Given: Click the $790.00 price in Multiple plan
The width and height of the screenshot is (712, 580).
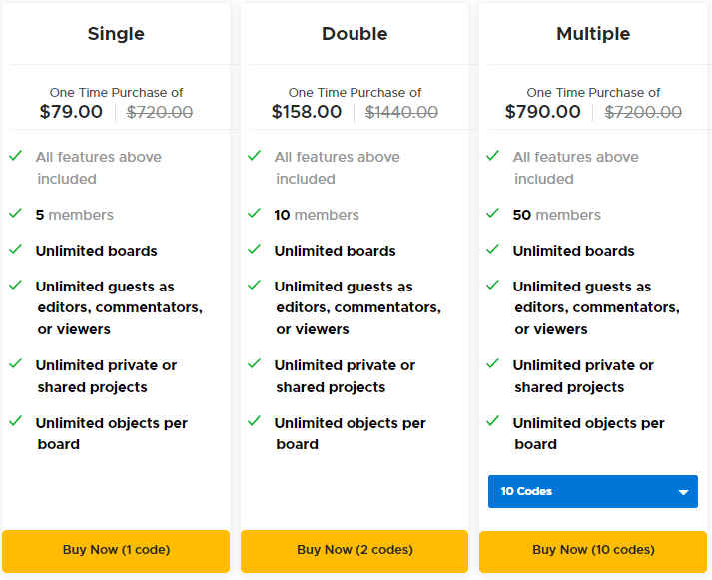Looking at the screenshot, I should (x=543, y=112).
